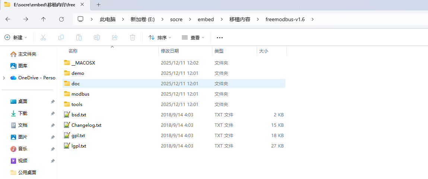Navigate back to previous folder
This screenshot has width=428, height=179.
(x=8, y=19)
